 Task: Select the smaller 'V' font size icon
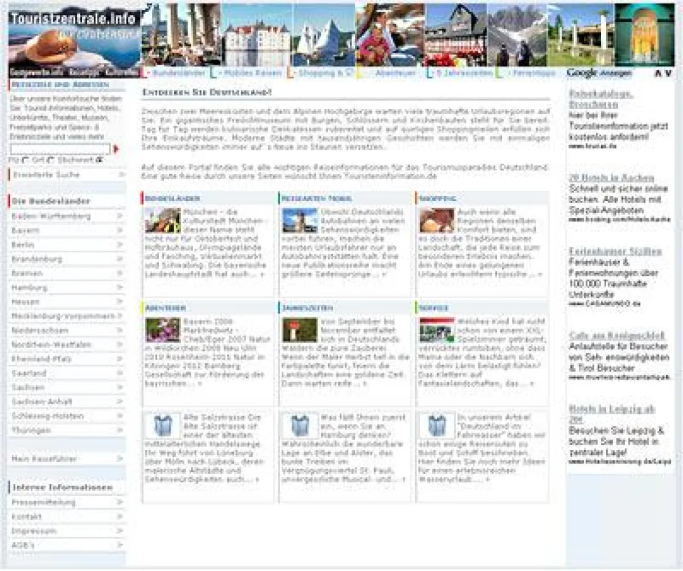pos(669,74)
